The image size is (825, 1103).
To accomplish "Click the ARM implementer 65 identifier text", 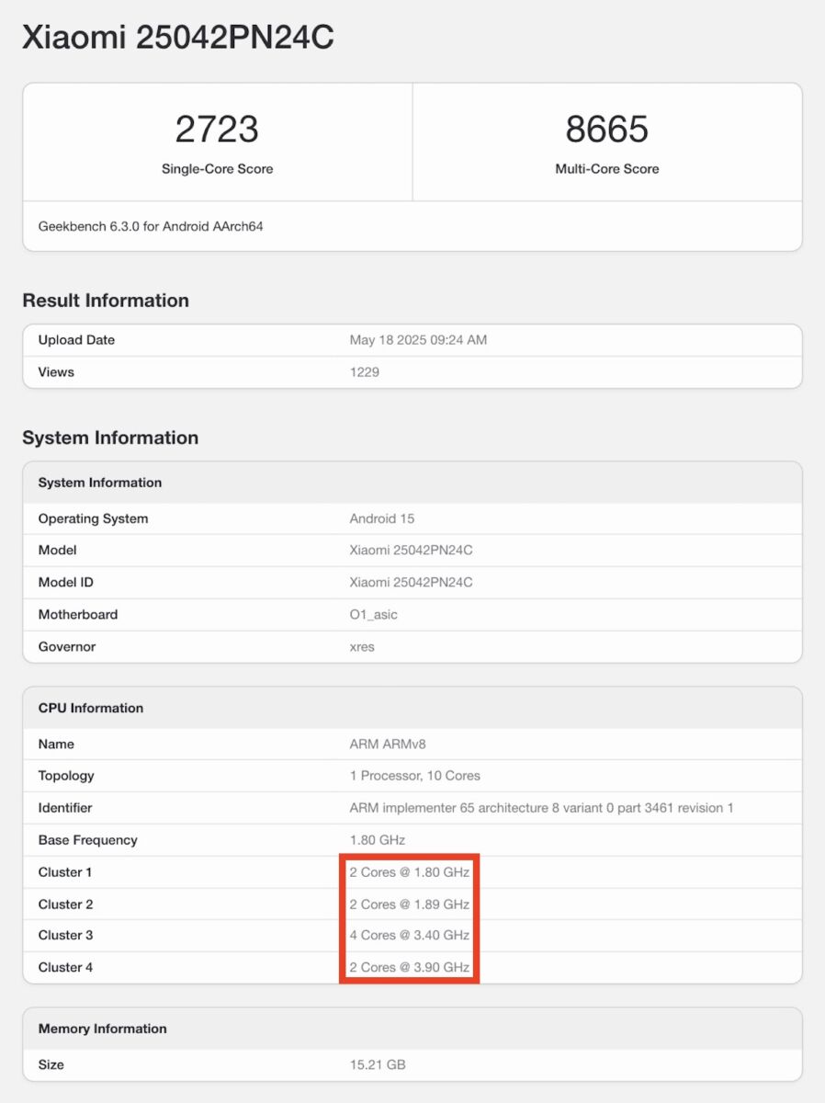I will (x=541, y=808).
